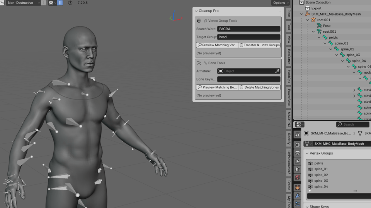Toggle the arrow button beside Non-Destructive

pos(43,3)
